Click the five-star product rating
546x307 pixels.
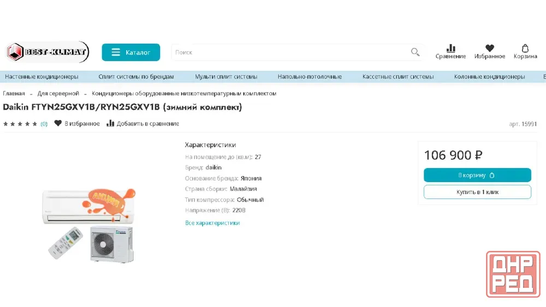pyautogui.click(x=20, y=124)
